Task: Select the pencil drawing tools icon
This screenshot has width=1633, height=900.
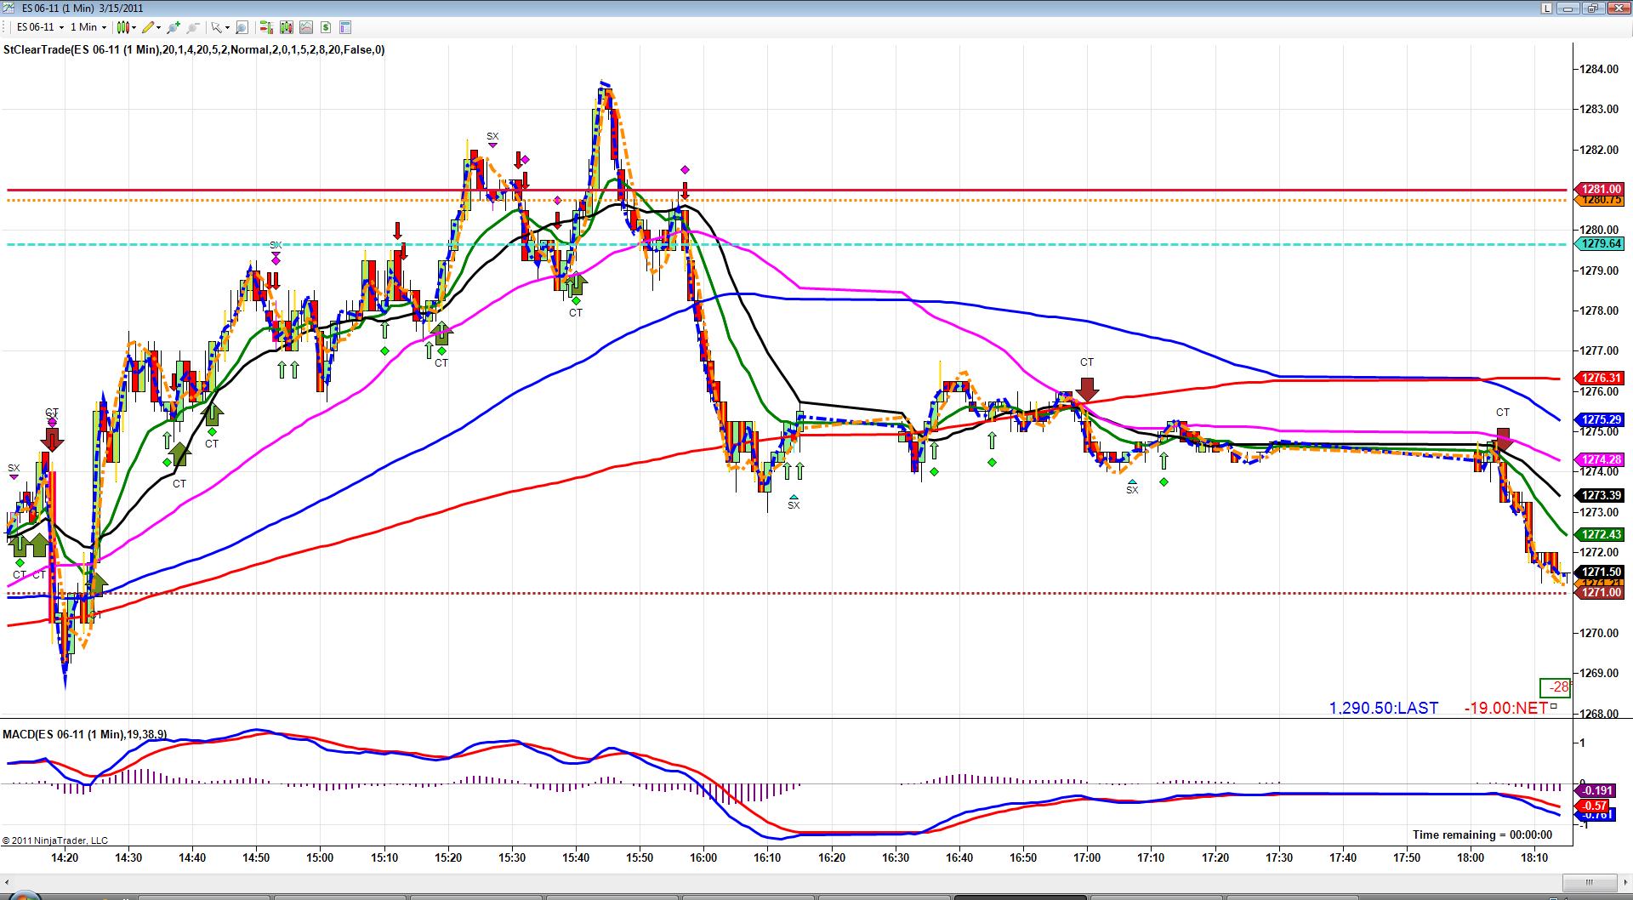Action: [148, 27]
